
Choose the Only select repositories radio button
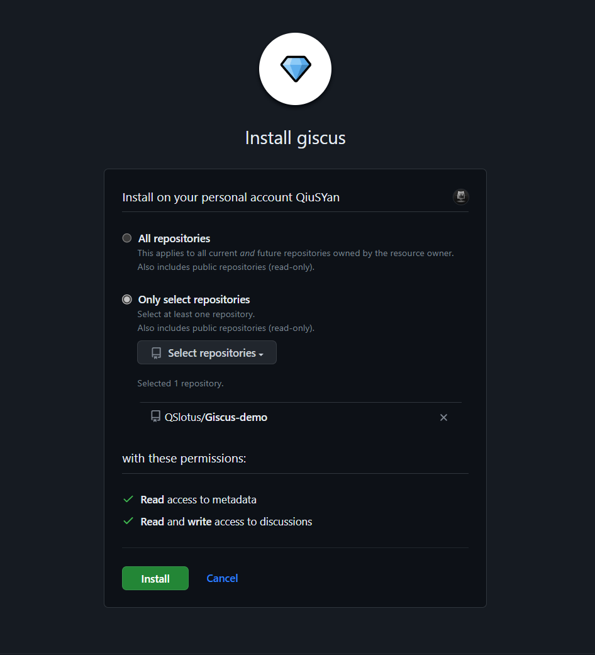(x=127, y=300)
